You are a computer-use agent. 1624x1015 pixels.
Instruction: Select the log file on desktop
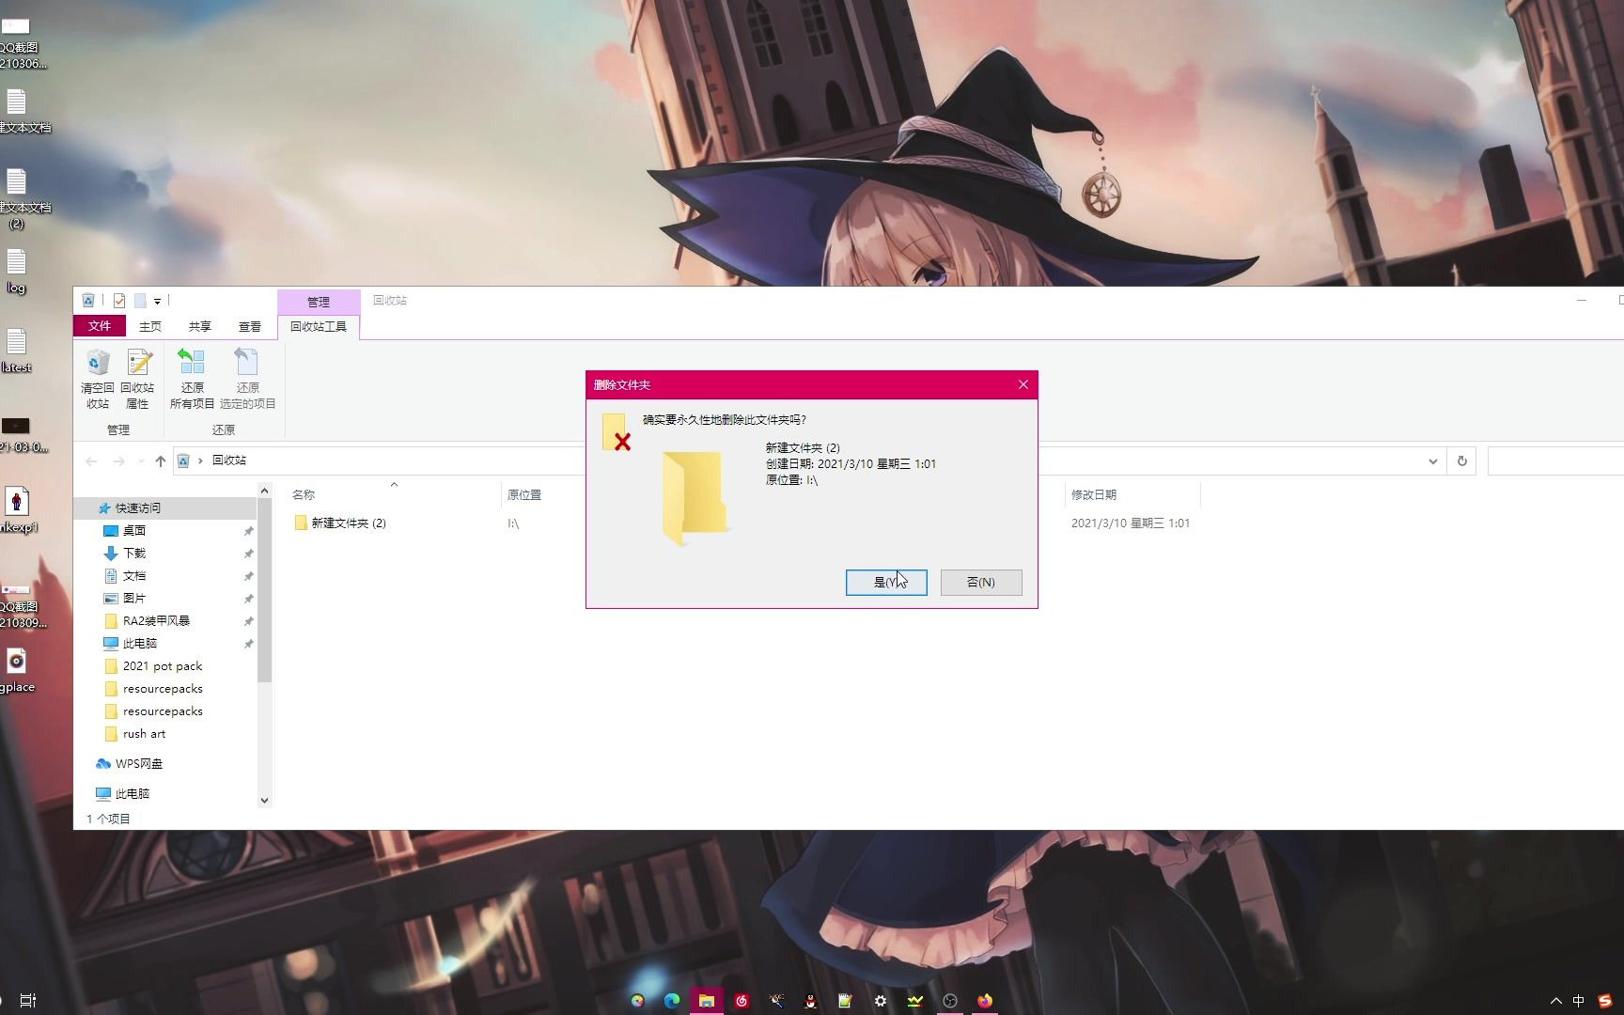point(16,272)
